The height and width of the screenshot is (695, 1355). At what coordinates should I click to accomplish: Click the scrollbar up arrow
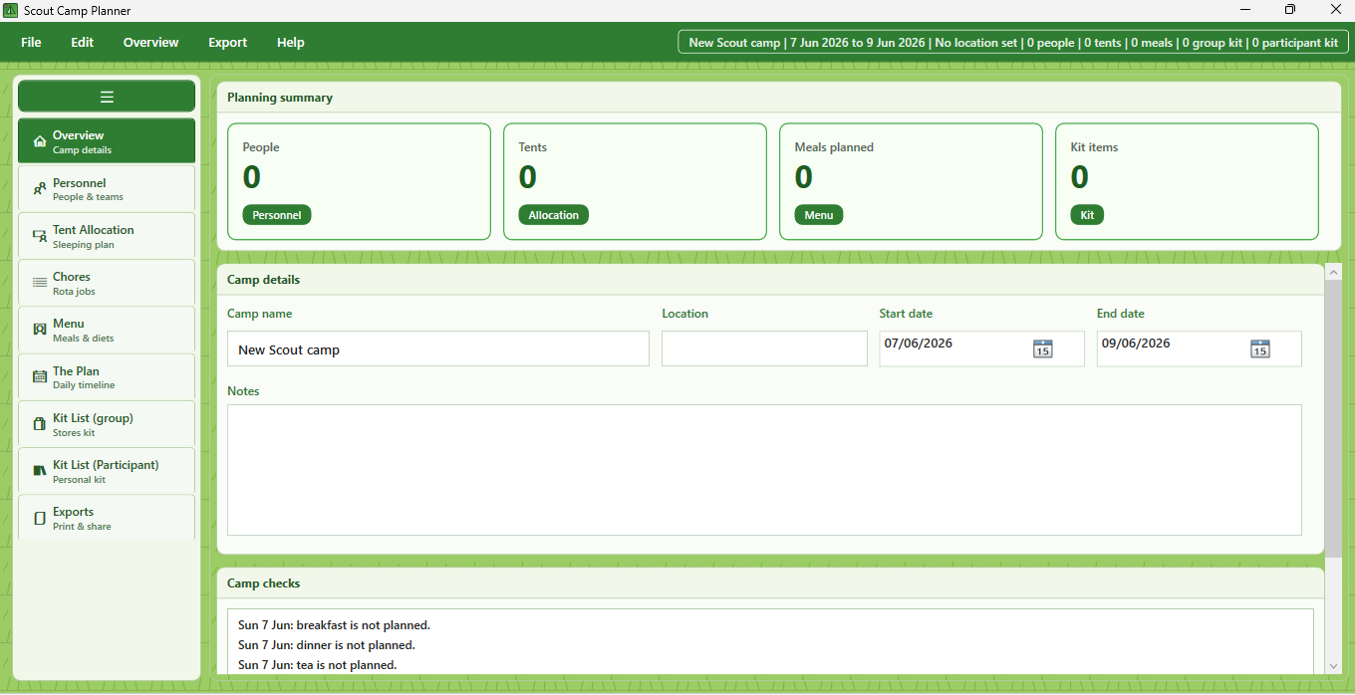1333,271
